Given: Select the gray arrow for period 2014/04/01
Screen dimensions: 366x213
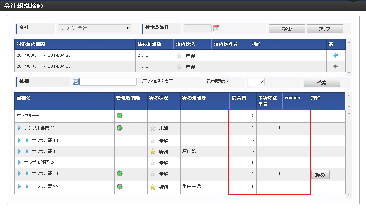Looking at the screenshot, I should (336, 66).
